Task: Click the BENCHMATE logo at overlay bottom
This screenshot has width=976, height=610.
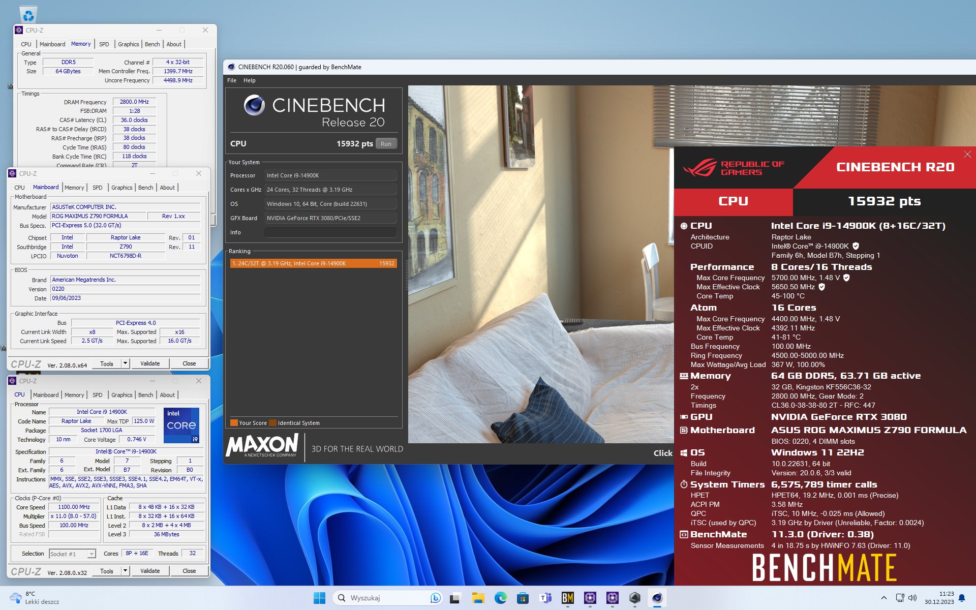Action: 824,567
